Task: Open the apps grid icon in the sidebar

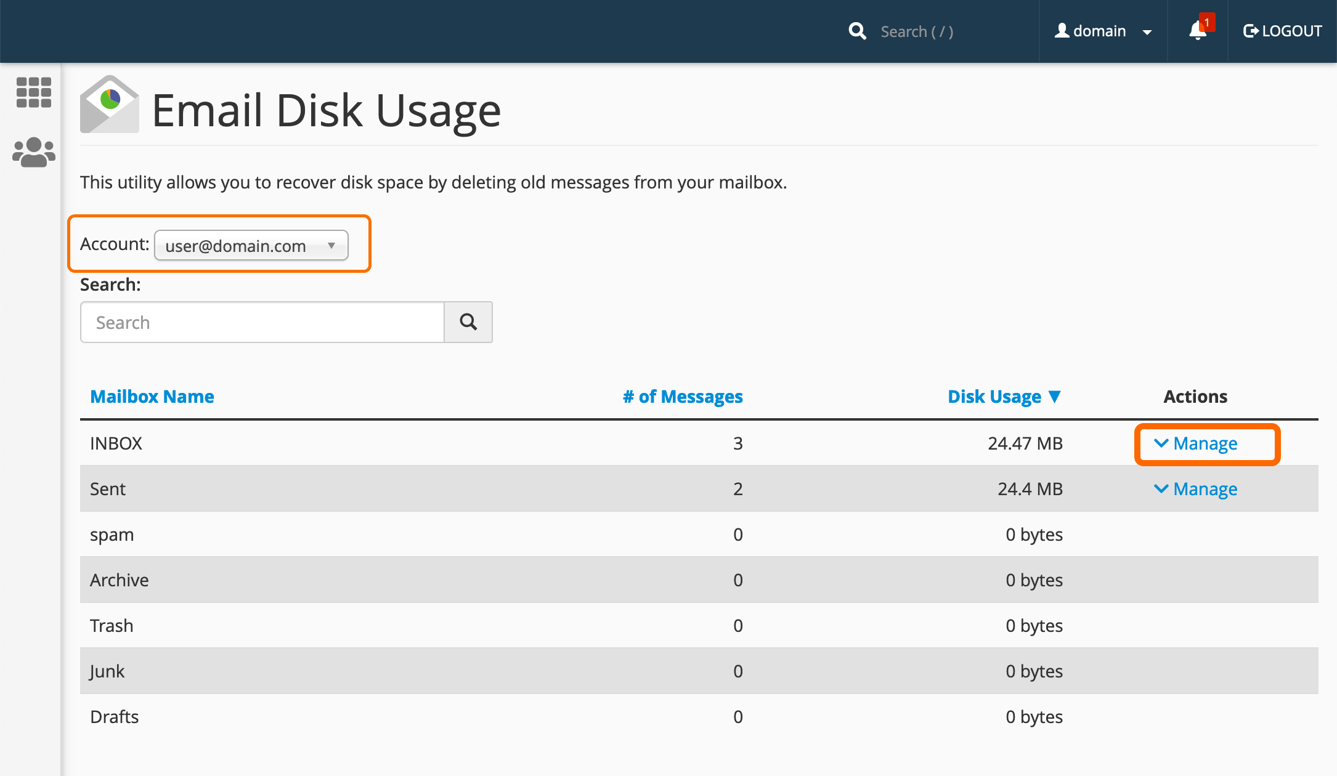Action: pos(33,93)
